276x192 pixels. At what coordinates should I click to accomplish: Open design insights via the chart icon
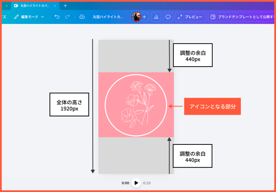tap(156, 17)
